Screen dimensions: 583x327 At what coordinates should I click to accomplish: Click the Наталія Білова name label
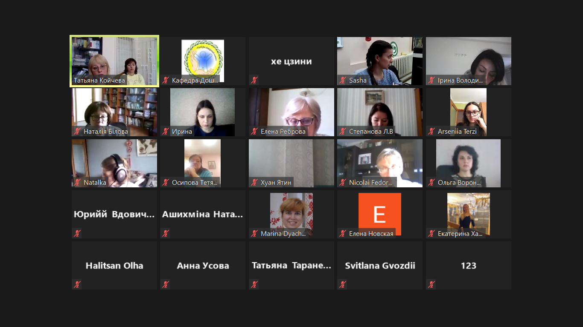tap(106, 132)
